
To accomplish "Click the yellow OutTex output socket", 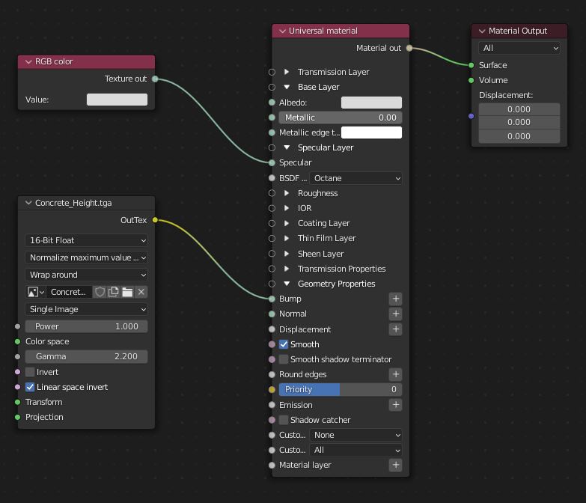I will point(155,220).
